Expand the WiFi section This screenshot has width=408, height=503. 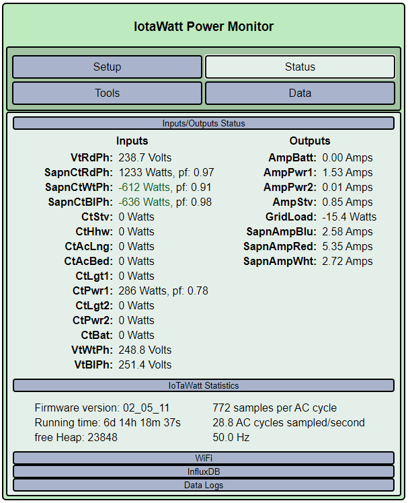pos(204,458)
